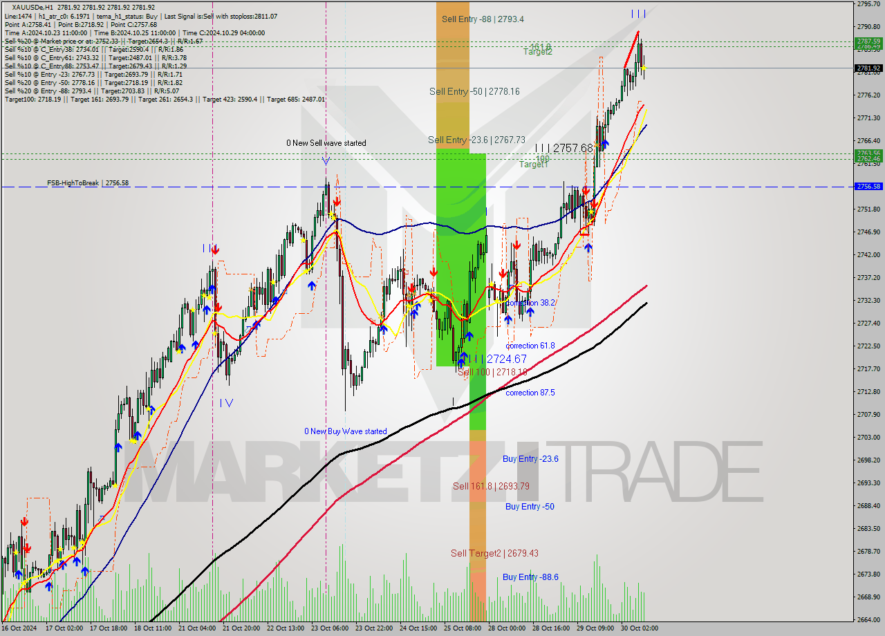The image size is (885, 636).
Task: Click the green price tag 2787.59 on axis
Action: (x=868, y=41)
